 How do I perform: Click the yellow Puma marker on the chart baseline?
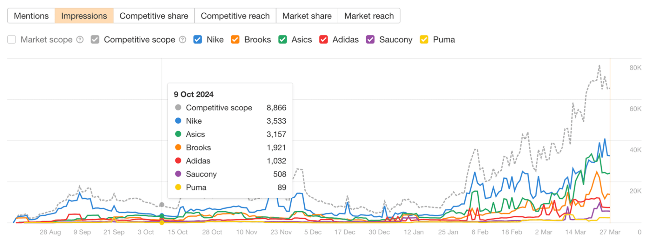[162, 222]
